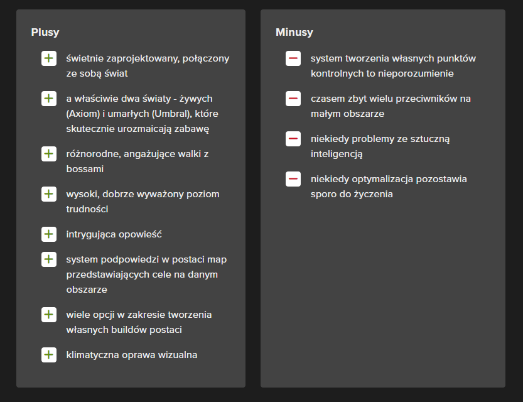Click plus icon beside 'wysoki, dobrze wyważony poziom'
The width and height of the screenshot is (523, 402).
(x=49, y=194)
